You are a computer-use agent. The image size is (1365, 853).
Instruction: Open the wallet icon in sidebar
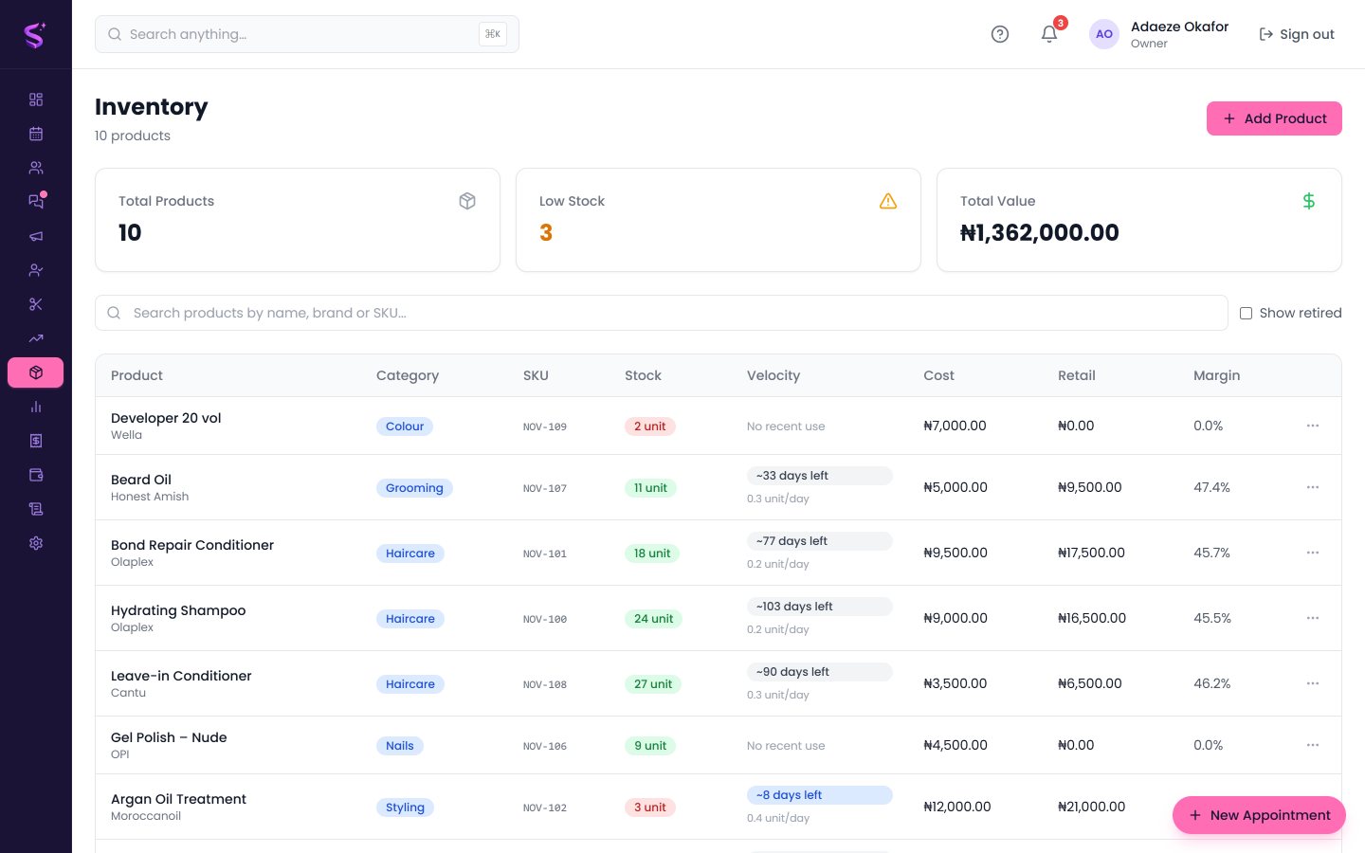[x=36, y=475]
